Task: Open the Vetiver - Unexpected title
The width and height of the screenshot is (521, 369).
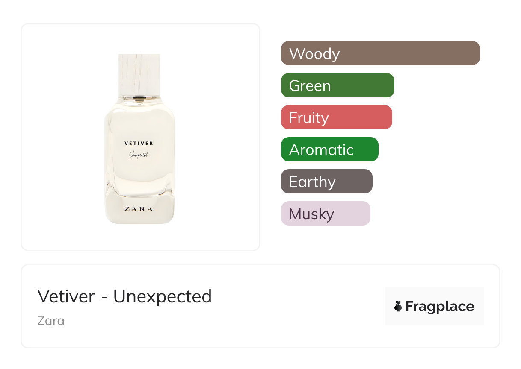Action: (124, 296)
